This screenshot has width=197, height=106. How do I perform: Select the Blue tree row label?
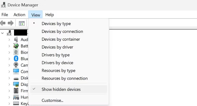pyautogui.click(x=24, y=59)
